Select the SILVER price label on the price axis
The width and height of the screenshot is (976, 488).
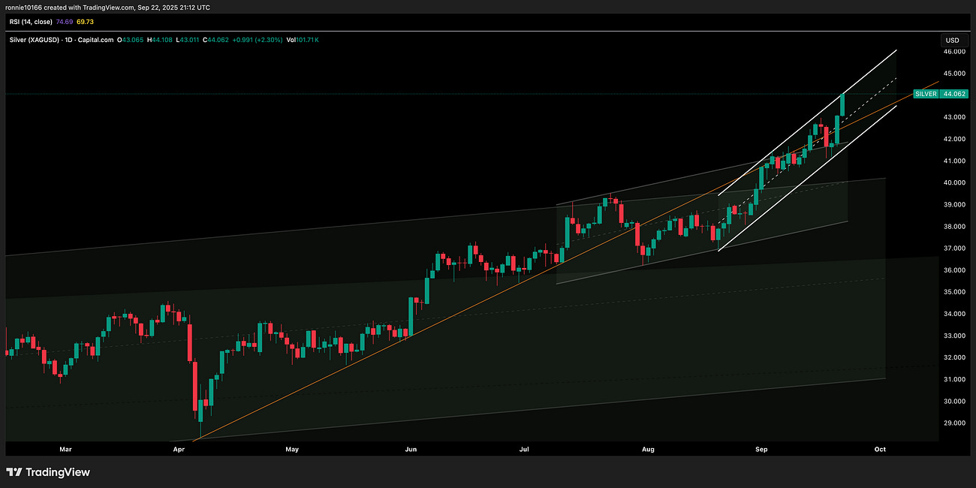(924, 94)
